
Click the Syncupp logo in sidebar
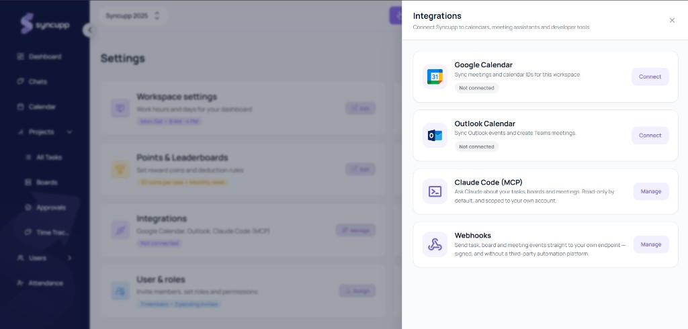tap(45, 23)
